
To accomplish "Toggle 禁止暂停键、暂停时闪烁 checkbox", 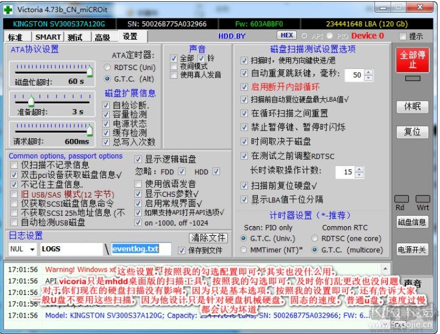I will [x=244, y=127].
